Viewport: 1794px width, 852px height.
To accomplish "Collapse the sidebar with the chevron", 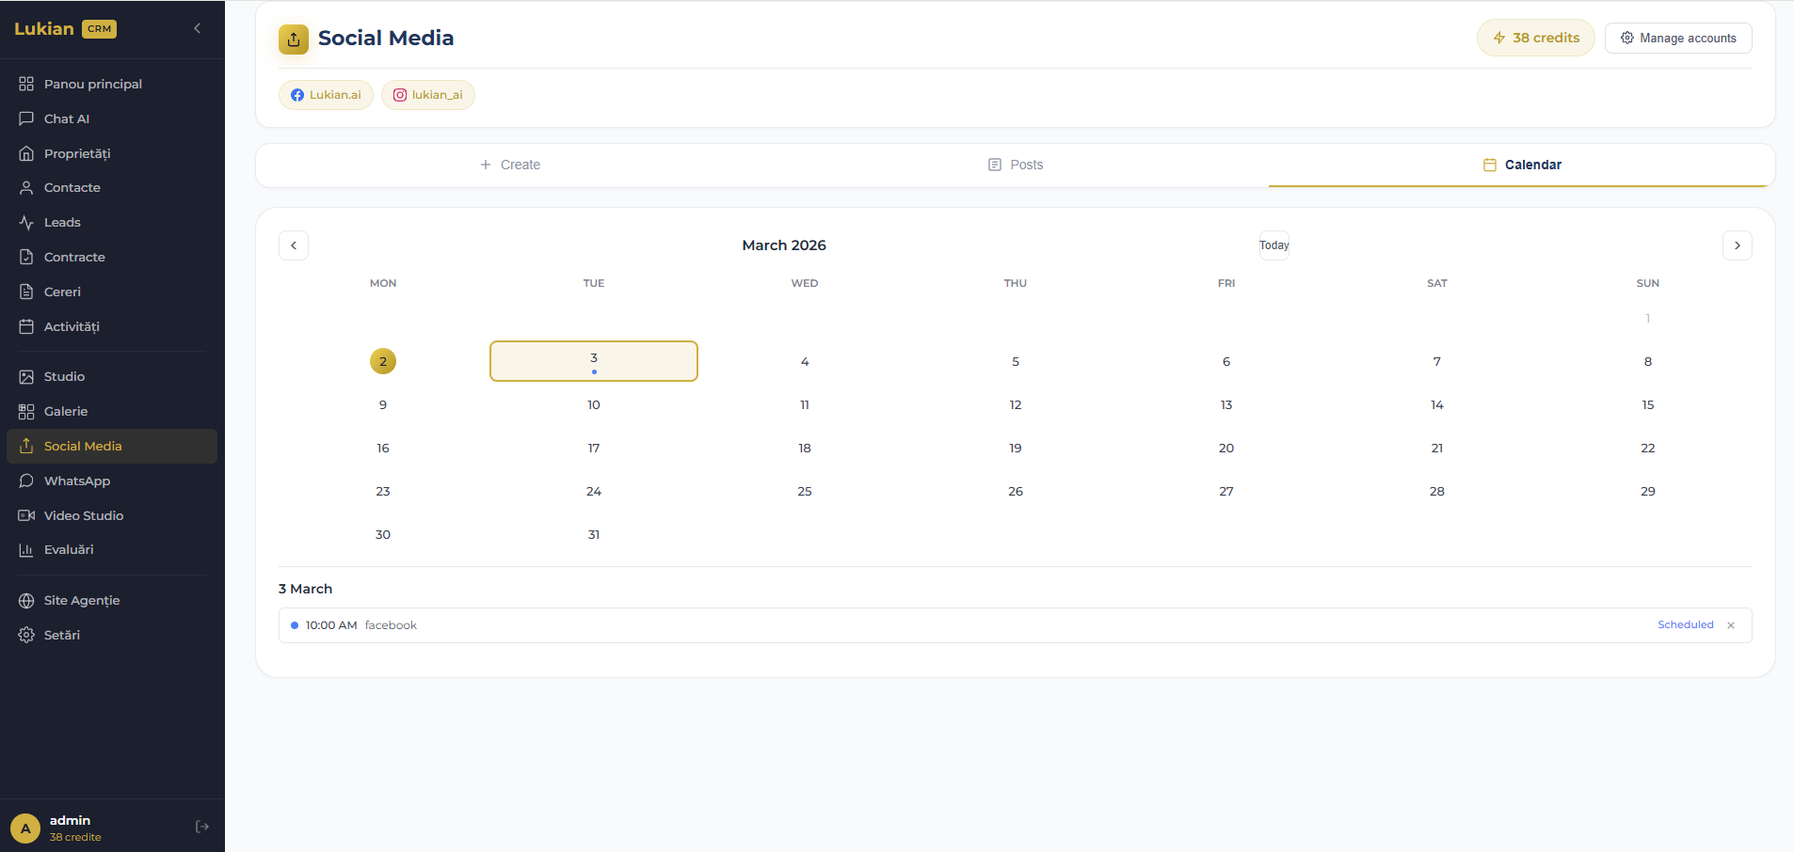I will click(x=197, y=28).
